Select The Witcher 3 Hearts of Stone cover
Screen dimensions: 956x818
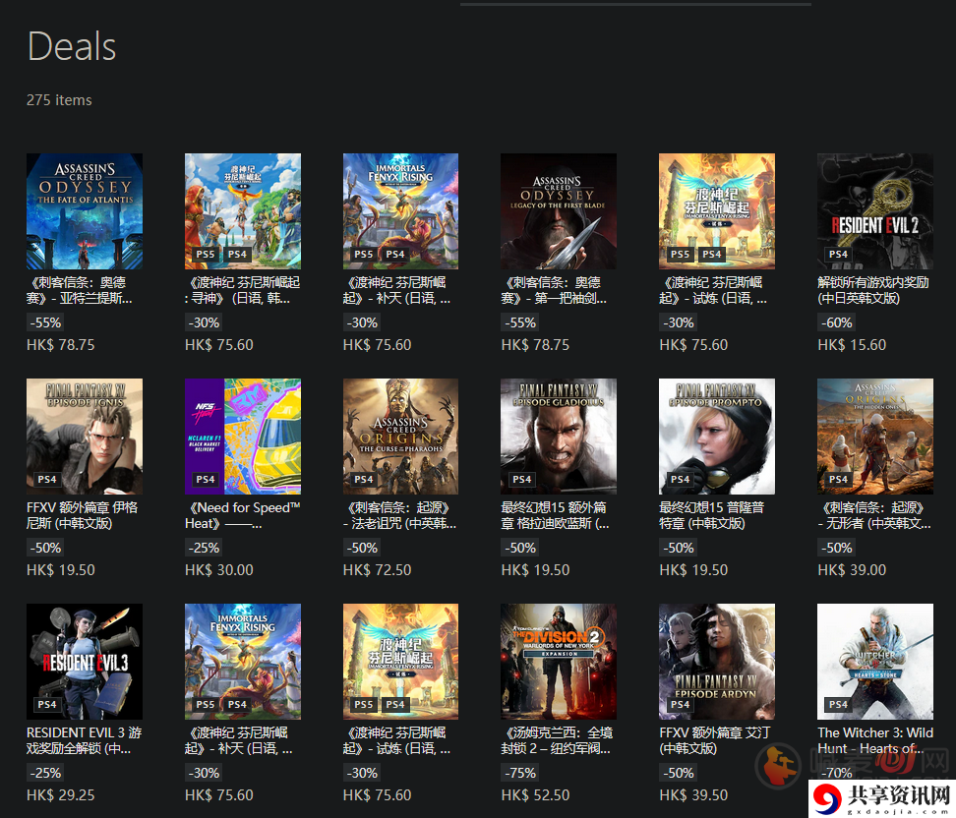click(875, 662)
